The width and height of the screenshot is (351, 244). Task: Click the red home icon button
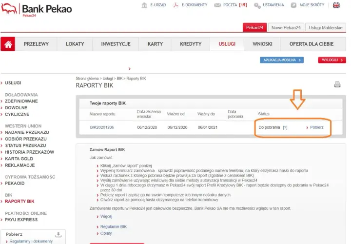(8, 44)
